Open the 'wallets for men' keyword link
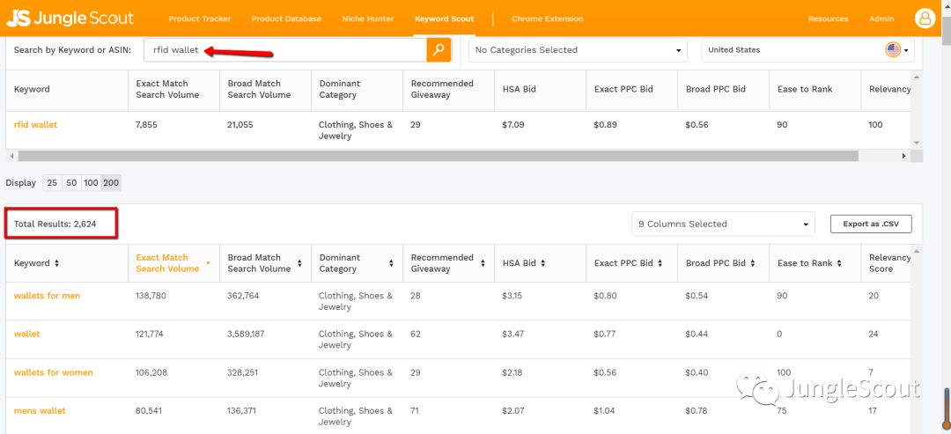Viewport: 951px width, 434px height. (x=47, y=296)
